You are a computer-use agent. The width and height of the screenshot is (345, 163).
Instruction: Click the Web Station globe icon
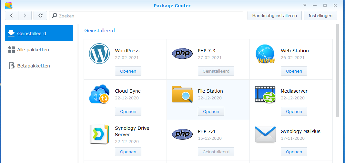tap(265, 54)
